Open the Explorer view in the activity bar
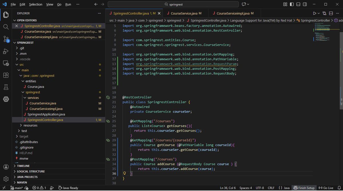The width and height of the screenshot is (343, 191). 6,15
